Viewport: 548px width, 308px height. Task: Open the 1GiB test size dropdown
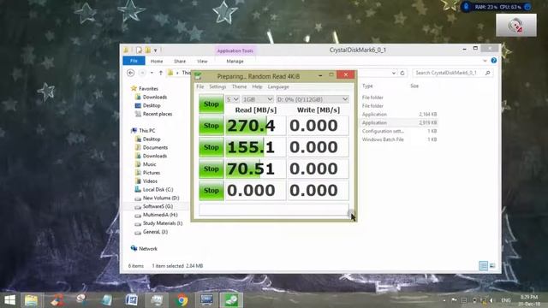click(258, 99)
